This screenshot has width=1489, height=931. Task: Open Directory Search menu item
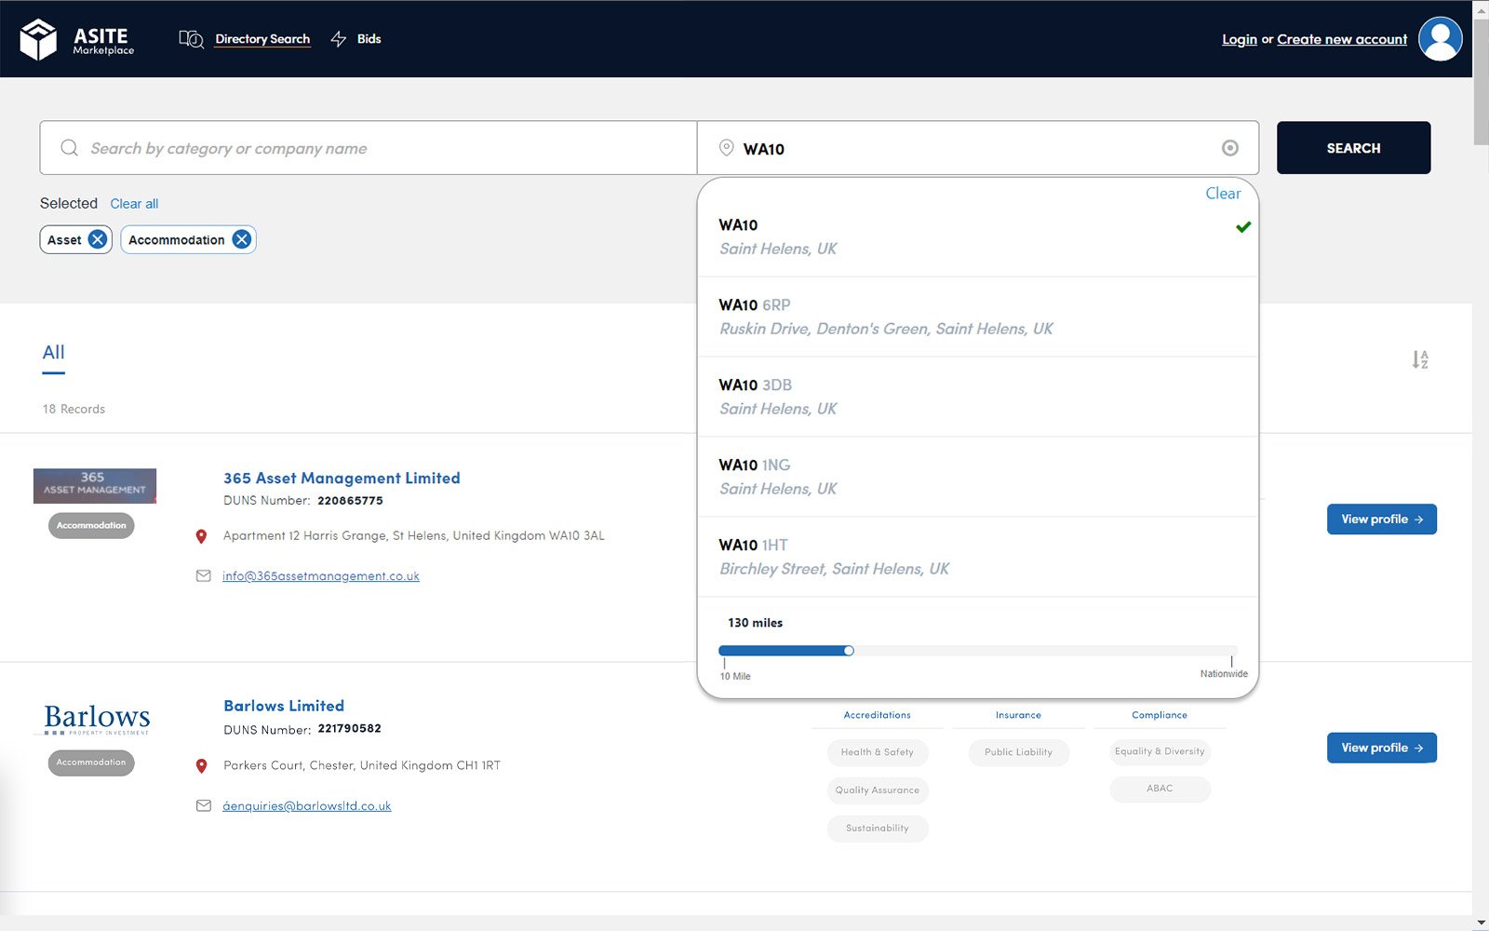(x=262, y=39)
